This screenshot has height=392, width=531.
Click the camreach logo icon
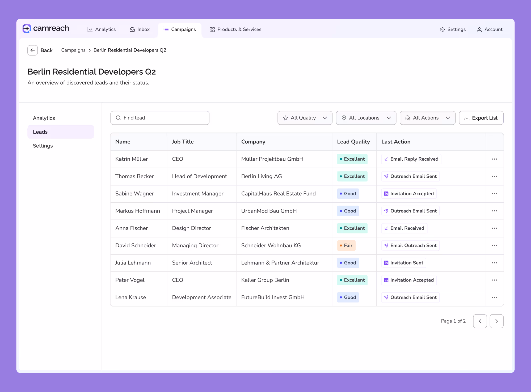pos(27,28)
